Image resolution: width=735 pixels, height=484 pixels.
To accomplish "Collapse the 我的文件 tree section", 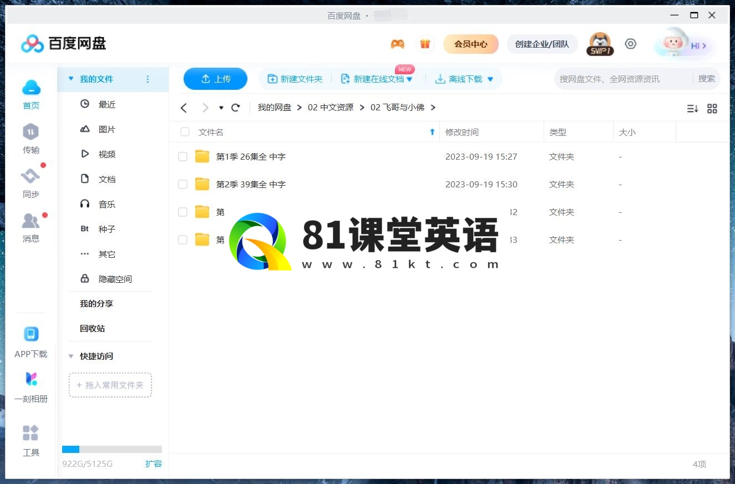I will pyautogui.click(x=70, y=79).
